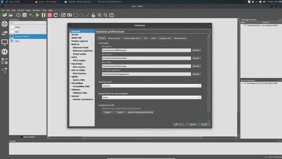Collapse the Dynamips tree section
The height and width of the screenshot is (159, 282).
click(x=70, y=64)
